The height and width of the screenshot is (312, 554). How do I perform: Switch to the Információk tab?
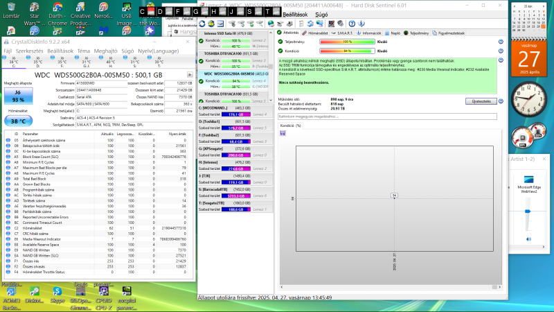(369, 33)
